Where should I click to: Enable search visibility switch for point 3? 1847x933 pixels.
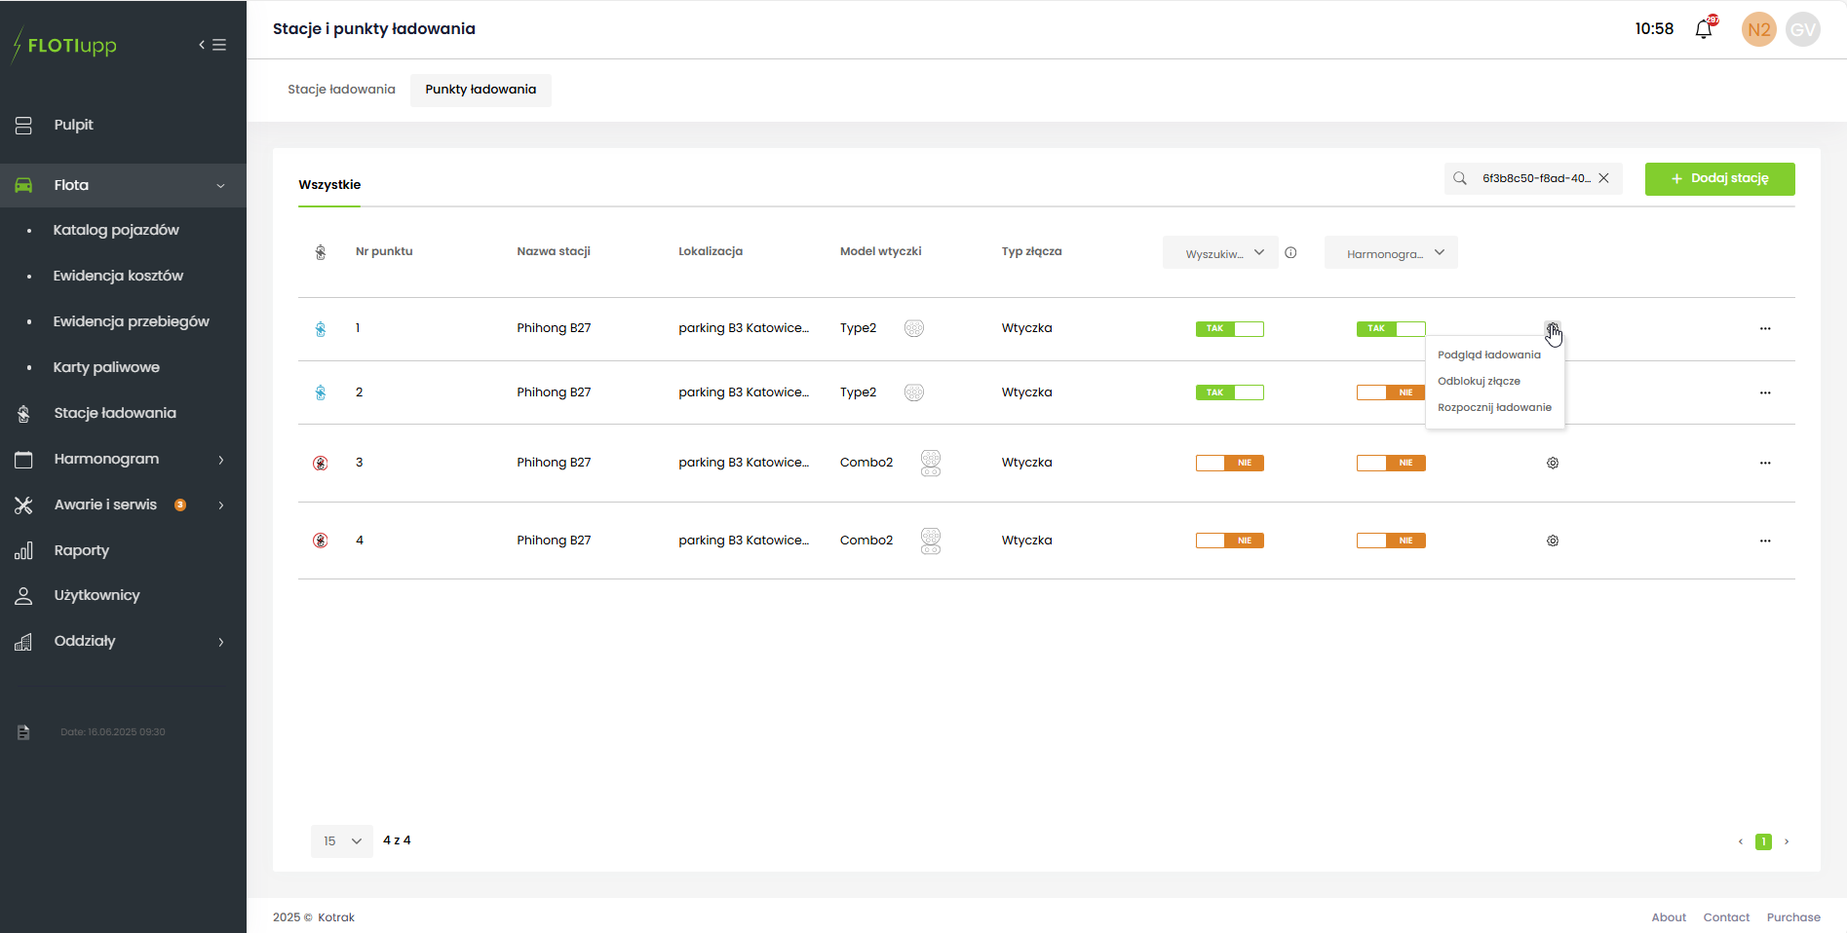pos(1229,464)
